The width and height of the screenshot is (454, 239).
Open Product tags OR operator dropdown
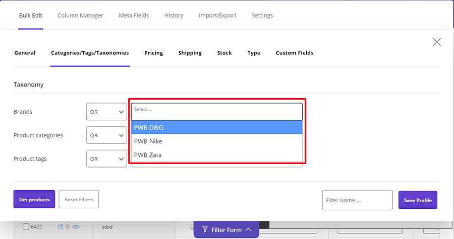tap(106, 158)
